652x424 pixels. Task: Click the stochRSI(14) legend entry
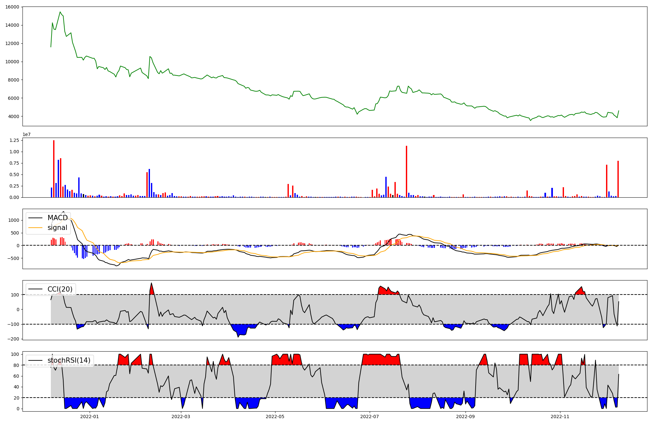(x=69, y=360)
